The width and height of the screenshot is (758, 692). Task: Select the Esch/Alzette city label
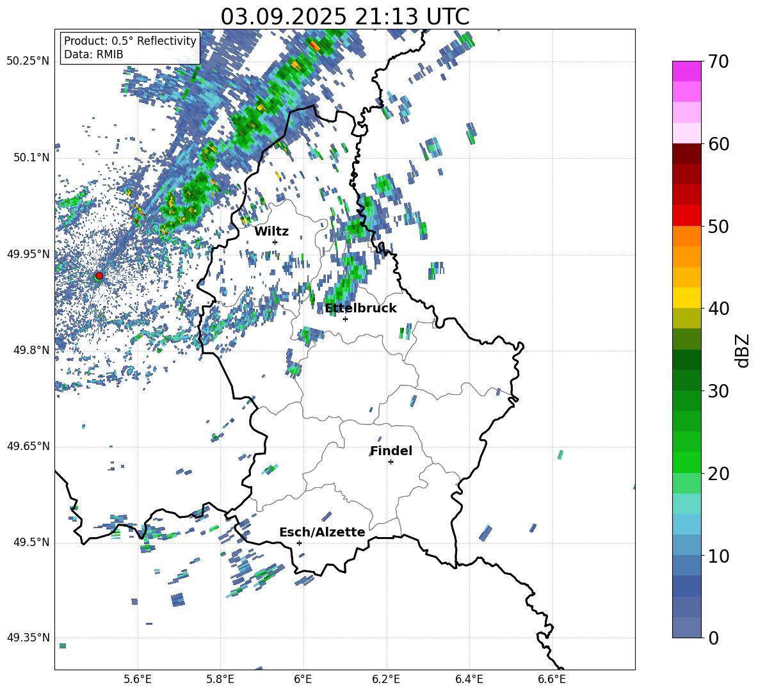[x=322, y=532]
